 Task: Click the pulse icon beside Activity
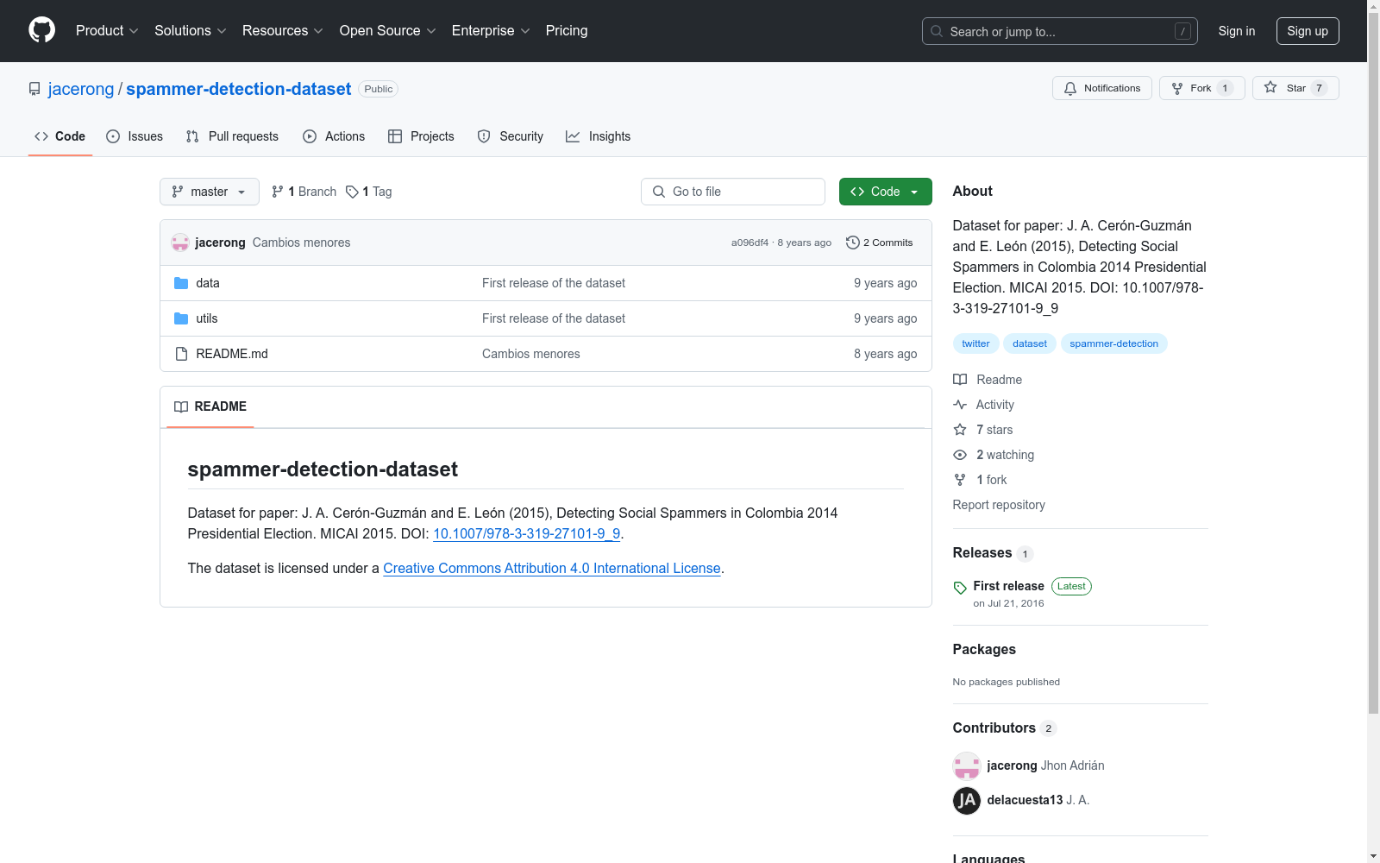point(960,405)
